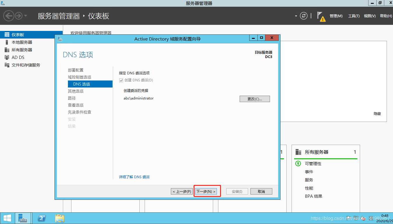
Task: Click the 取消 button in the wizard
Action: tap(261, 191)
